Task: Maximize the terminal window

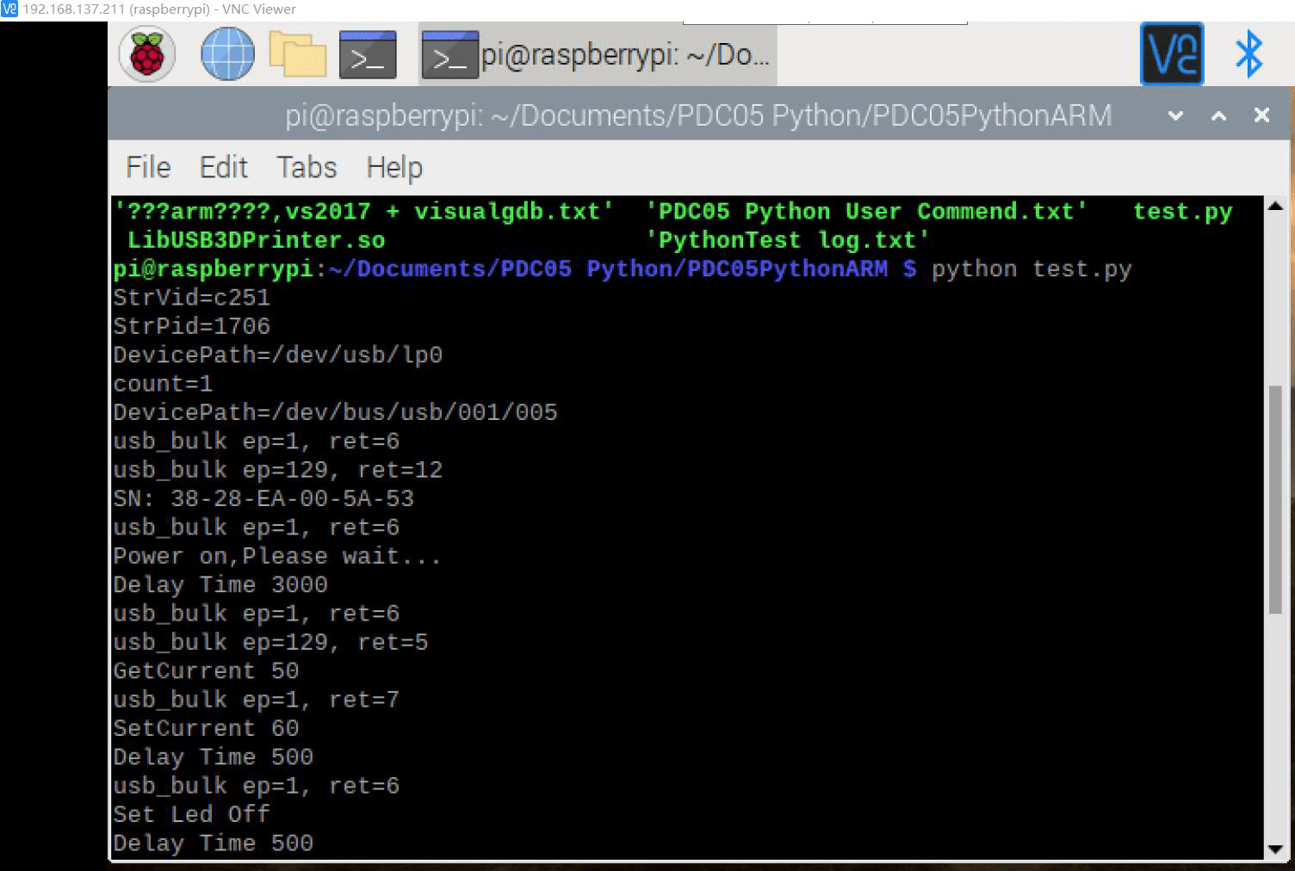Action: pos(1217,114)
